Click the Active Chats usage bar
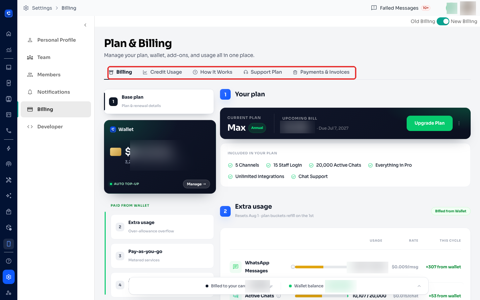The image size is (480, 300). tap(322, 296)
